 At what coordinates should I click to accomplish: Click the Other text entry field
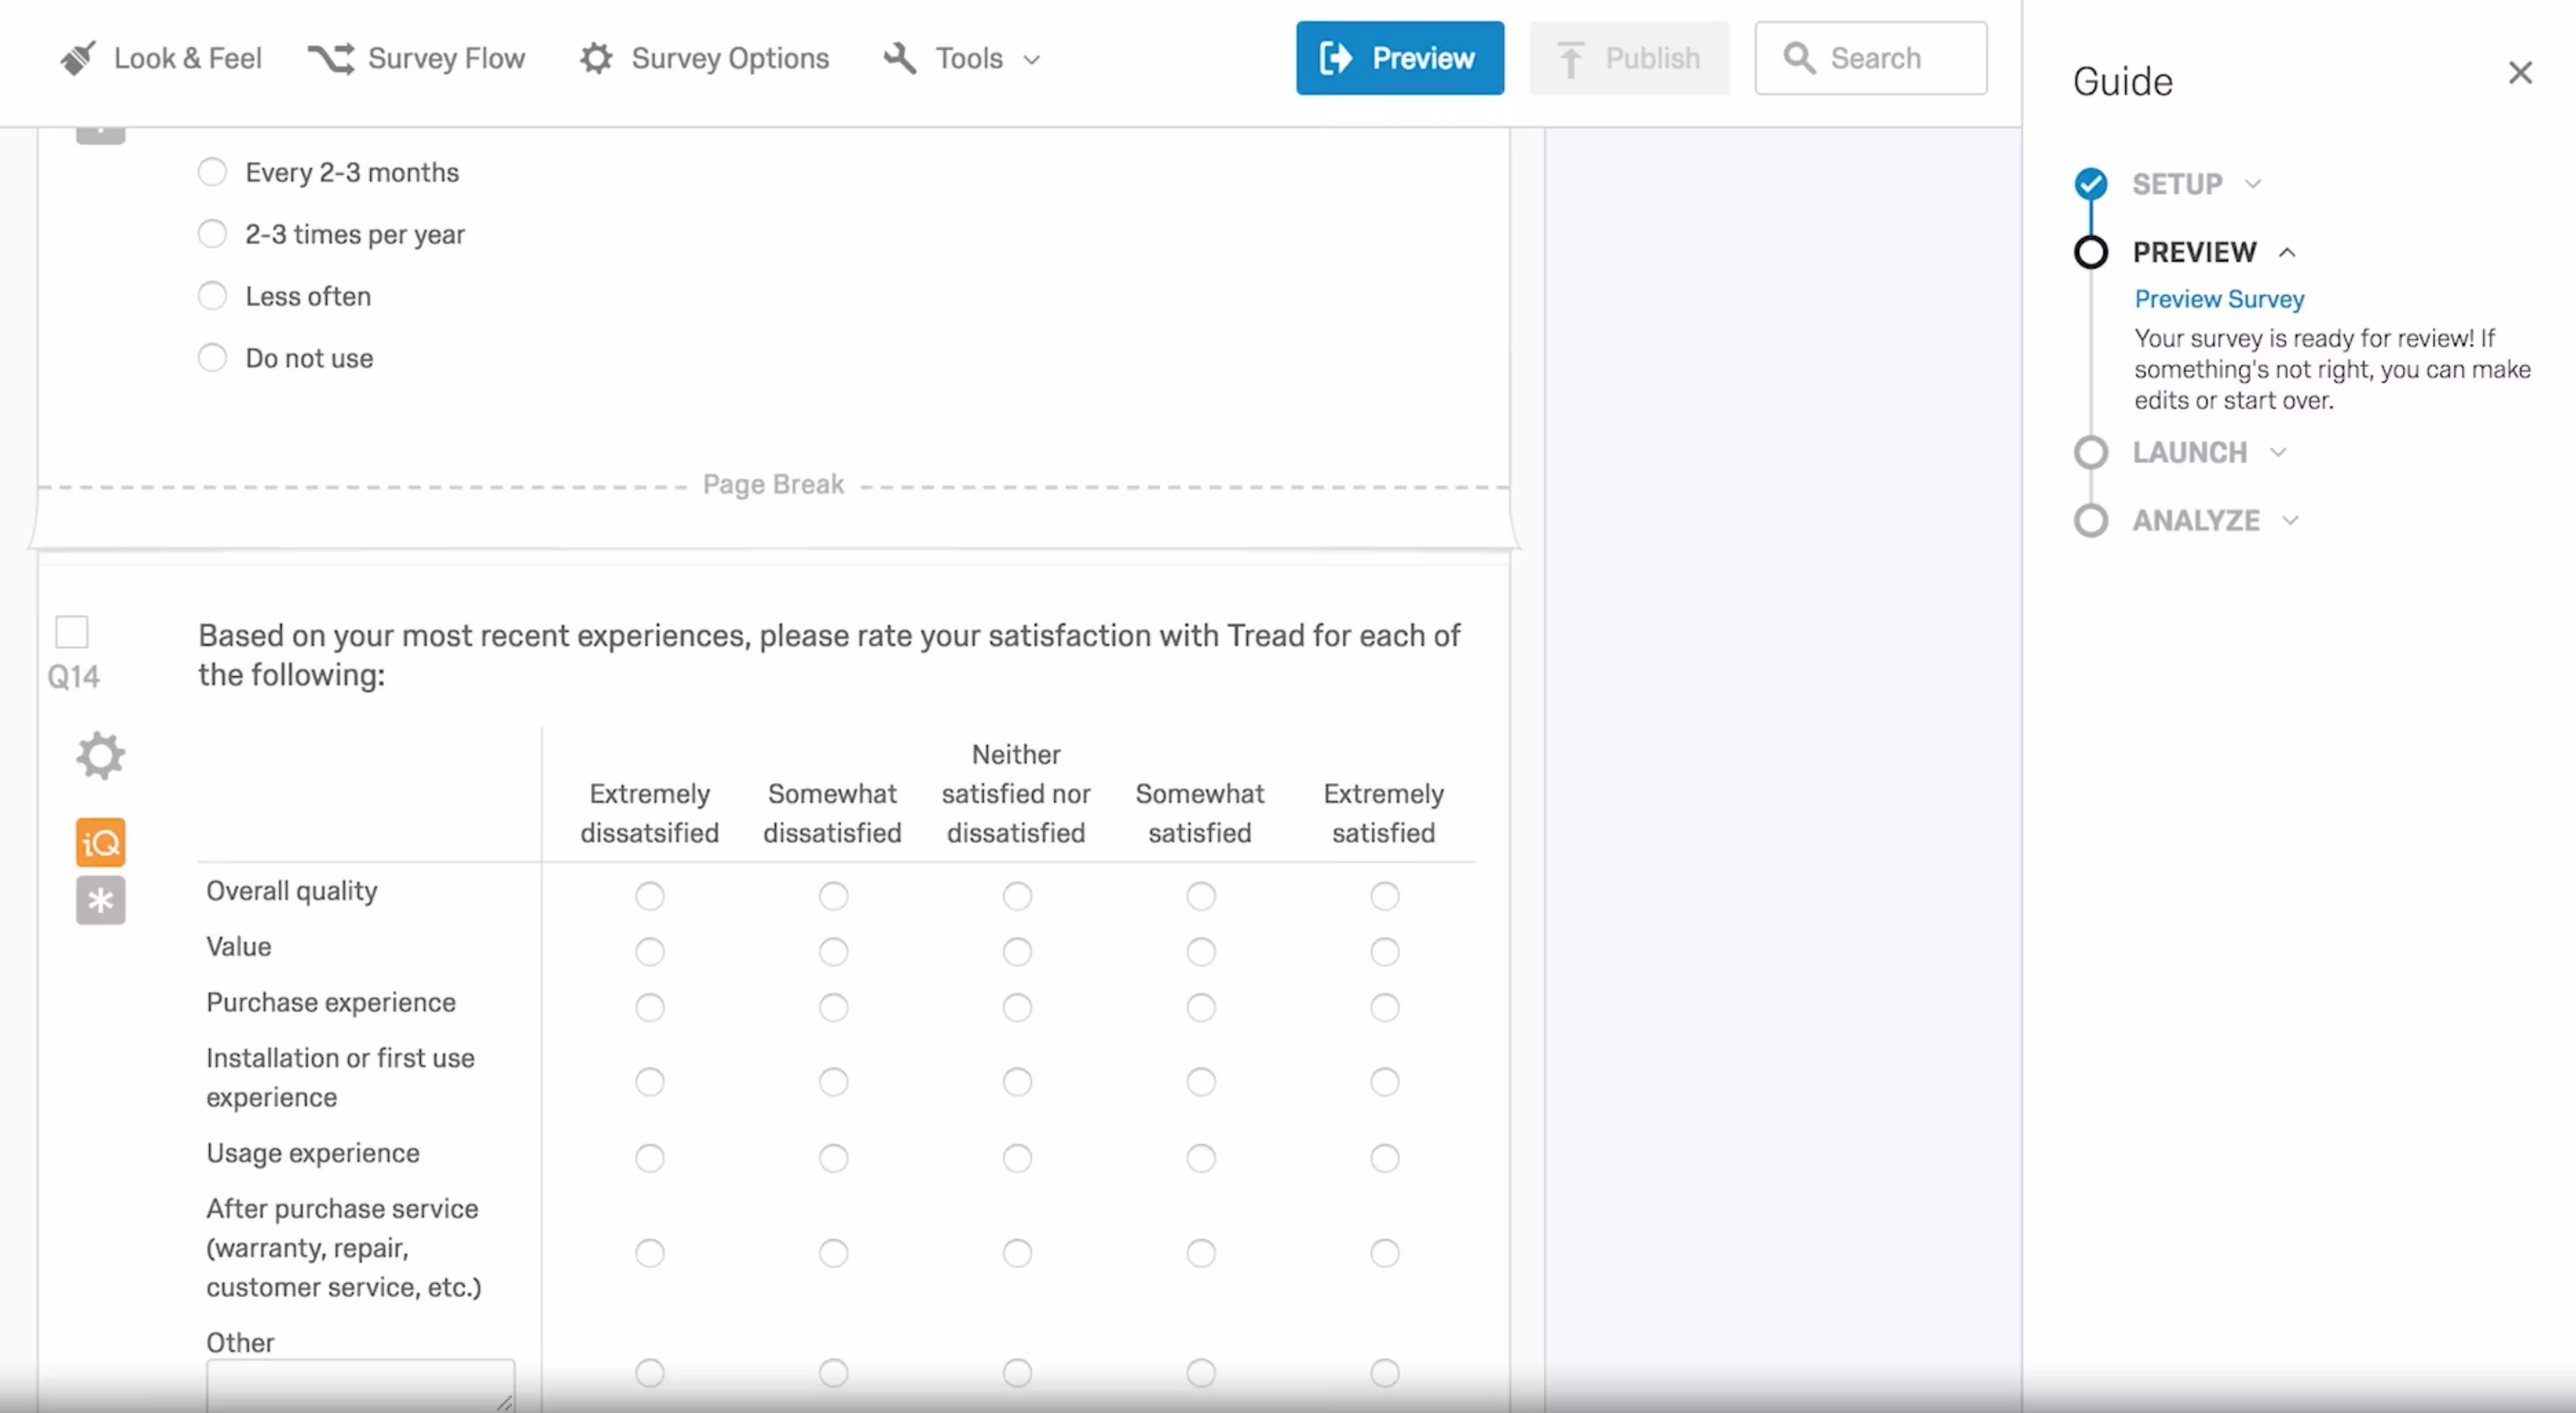(x=360, y=1384)
